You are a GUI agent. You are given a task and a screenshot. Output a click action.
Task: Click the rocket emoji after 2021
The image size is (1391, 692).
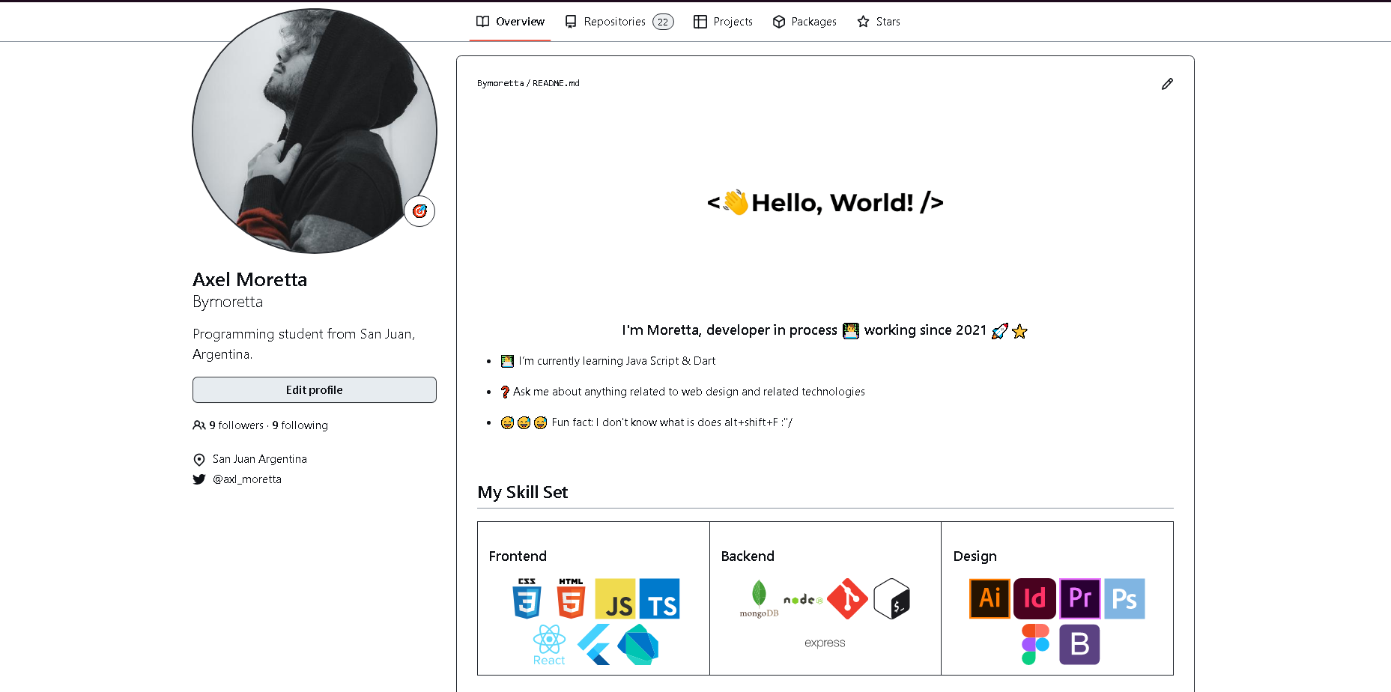point(999,331)
